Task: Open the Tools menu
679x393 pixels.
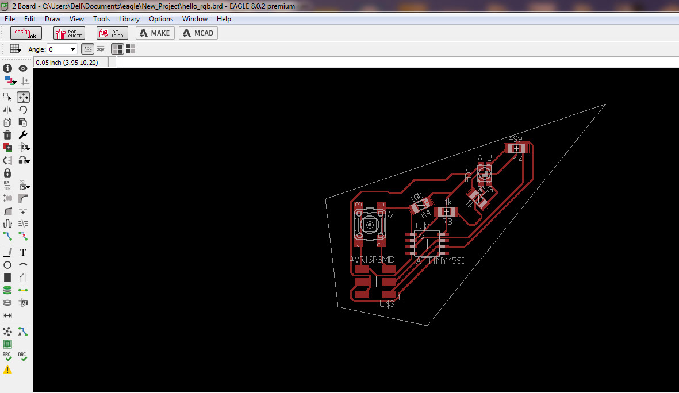Action: tap(101, 19)
